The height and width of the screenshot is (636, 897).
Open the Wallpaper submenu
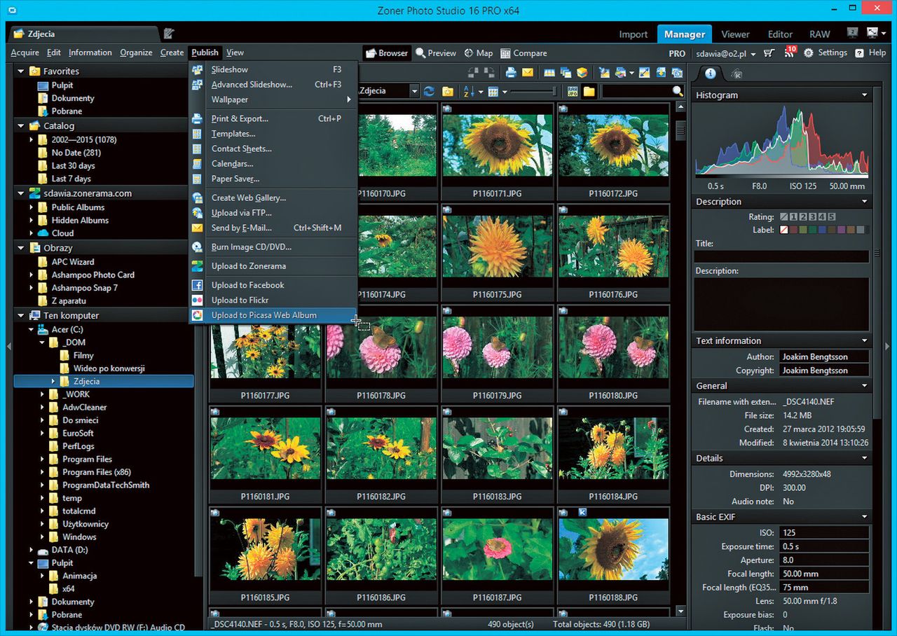coord(273,99)
